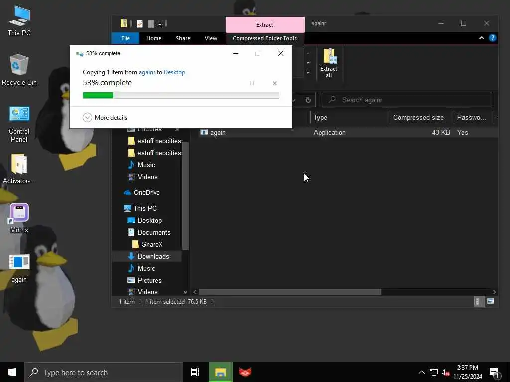
Task: Open the ShareX folder in sidebar
Action: click(147, 244)
